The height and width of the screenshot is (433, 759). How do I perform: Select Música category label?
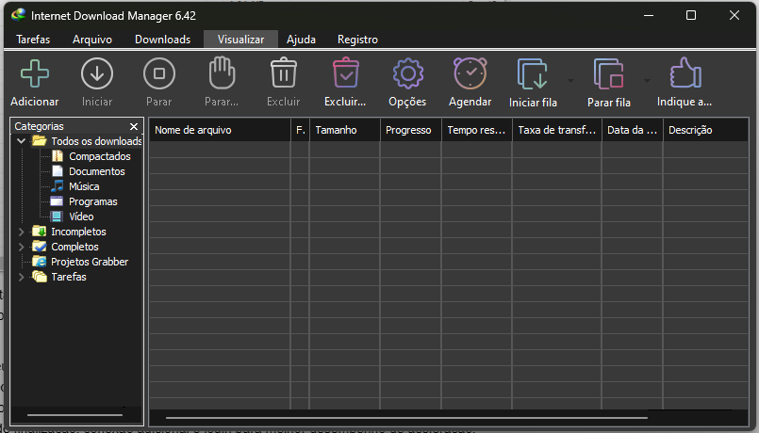84,186
